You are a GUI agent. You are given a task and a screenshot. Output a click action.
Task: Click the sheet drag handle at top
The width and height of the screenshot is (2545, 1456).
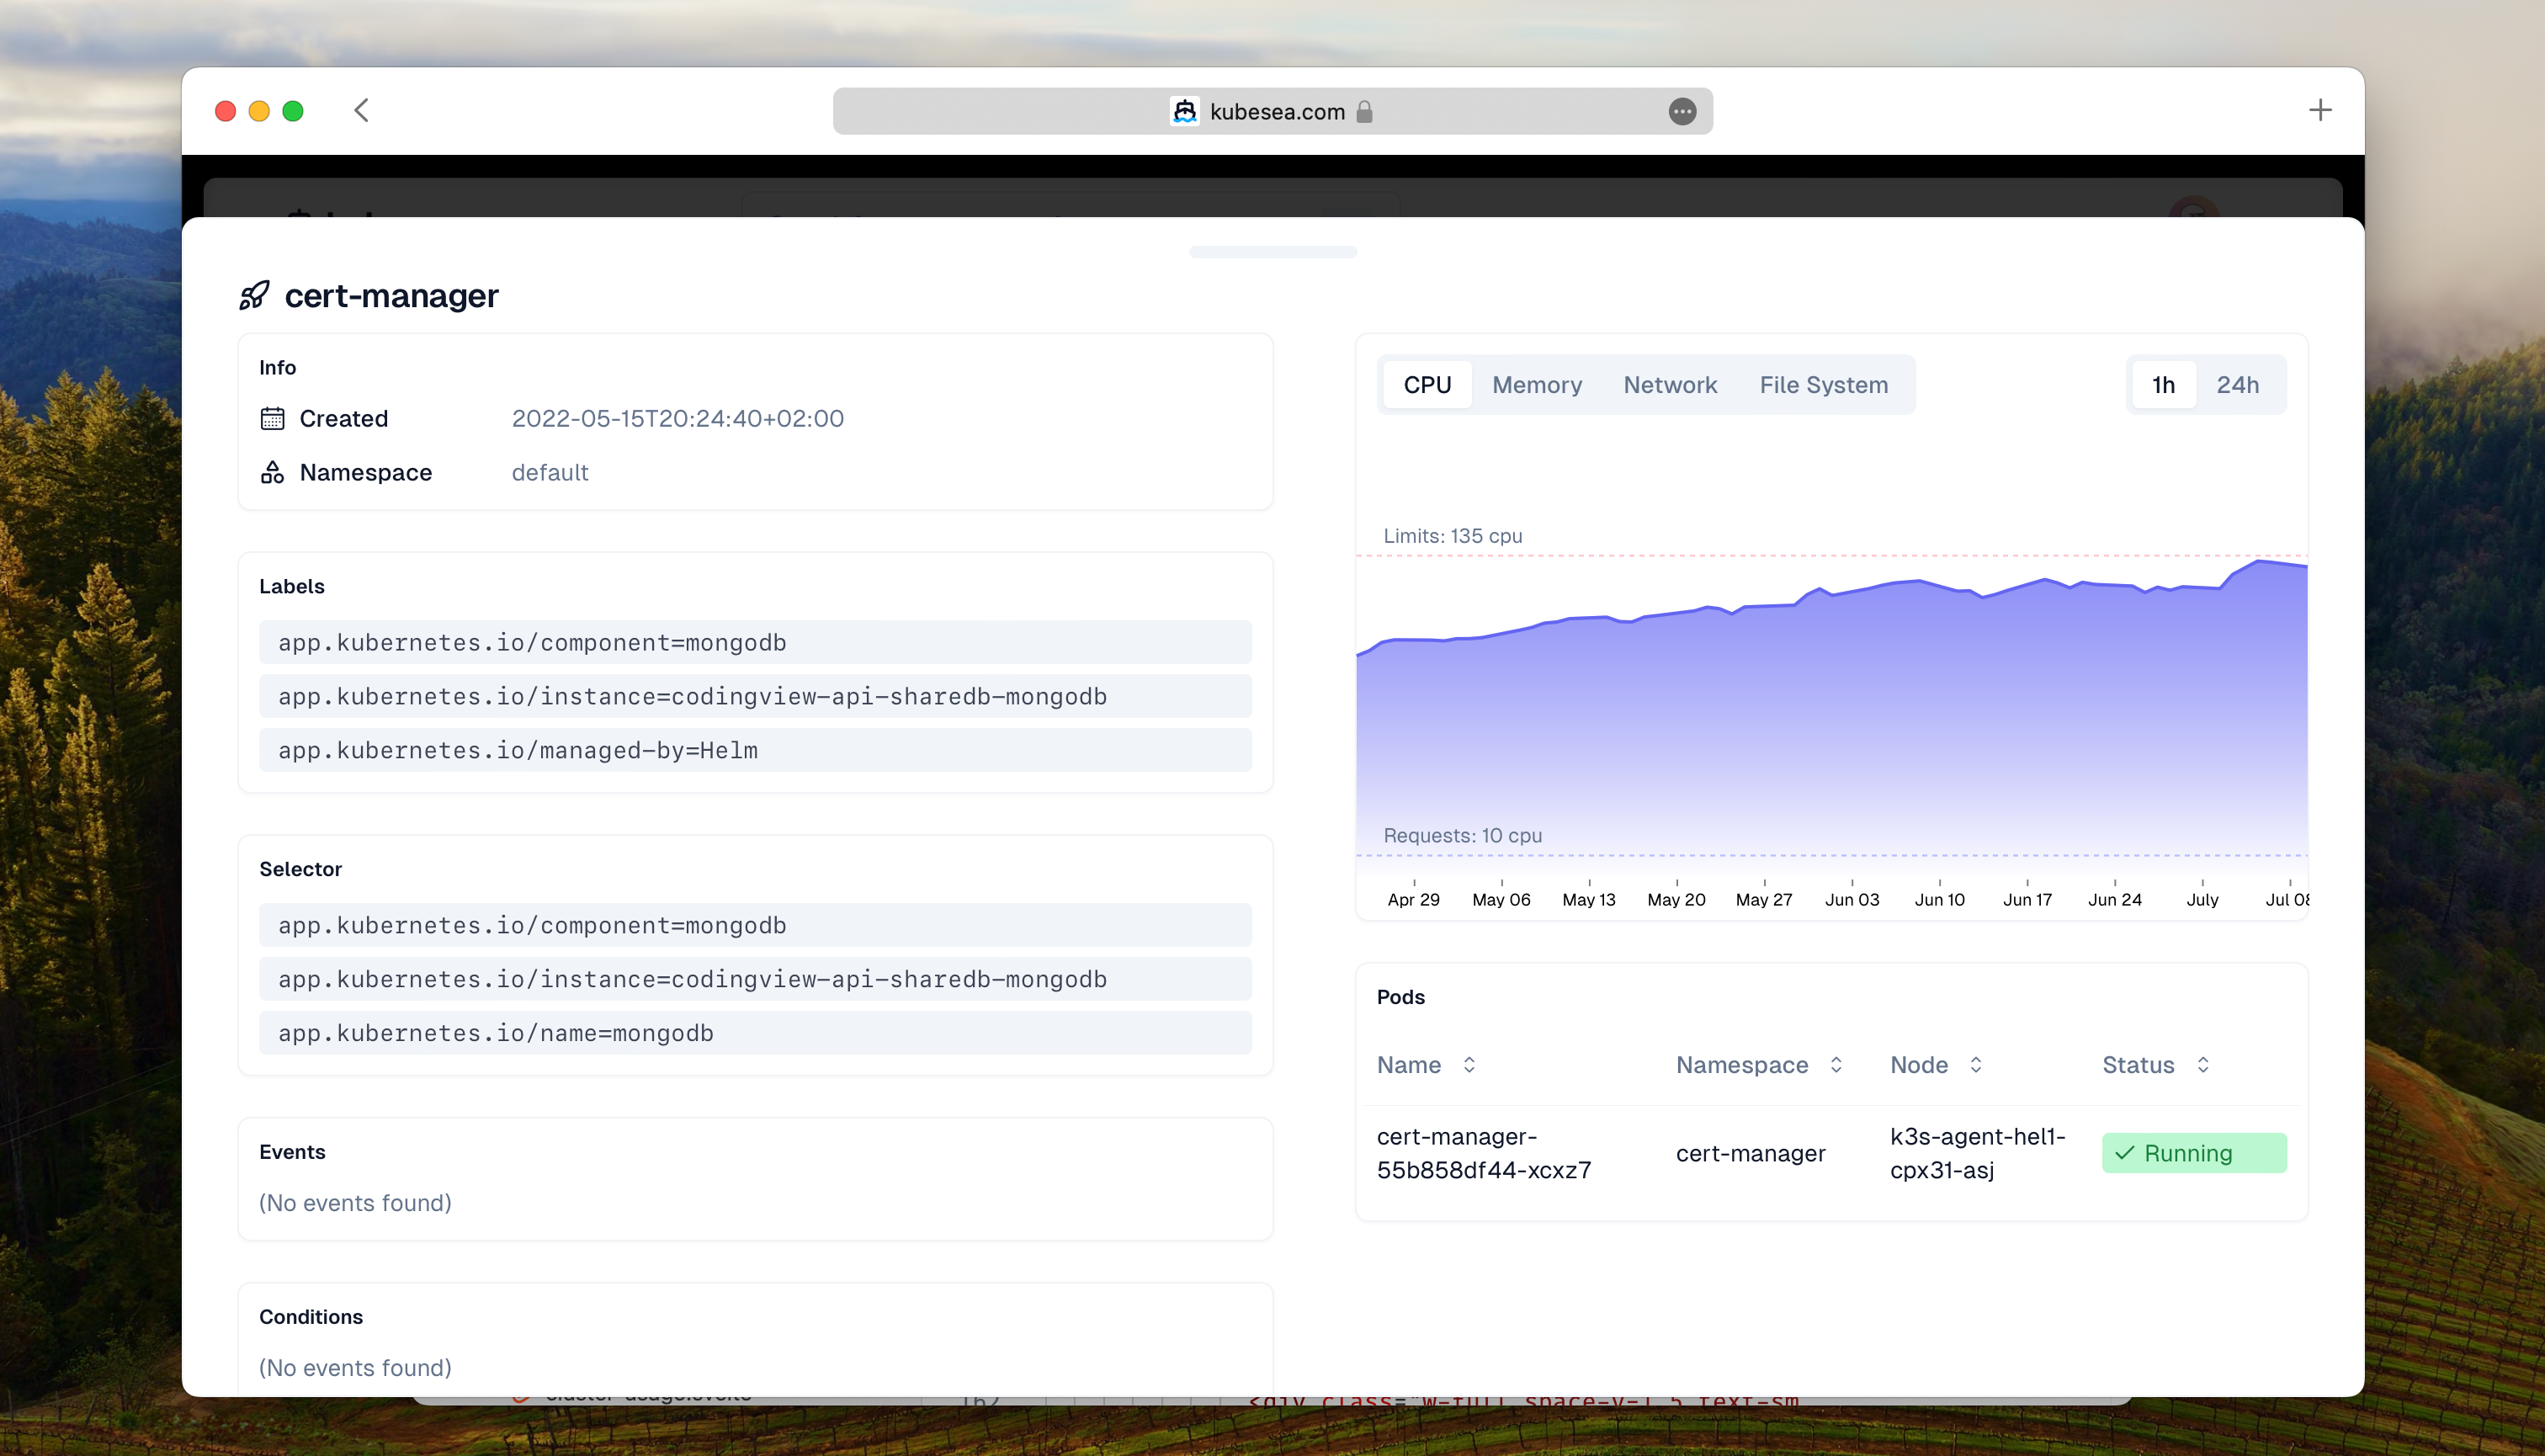click(x=1272, y=252)
